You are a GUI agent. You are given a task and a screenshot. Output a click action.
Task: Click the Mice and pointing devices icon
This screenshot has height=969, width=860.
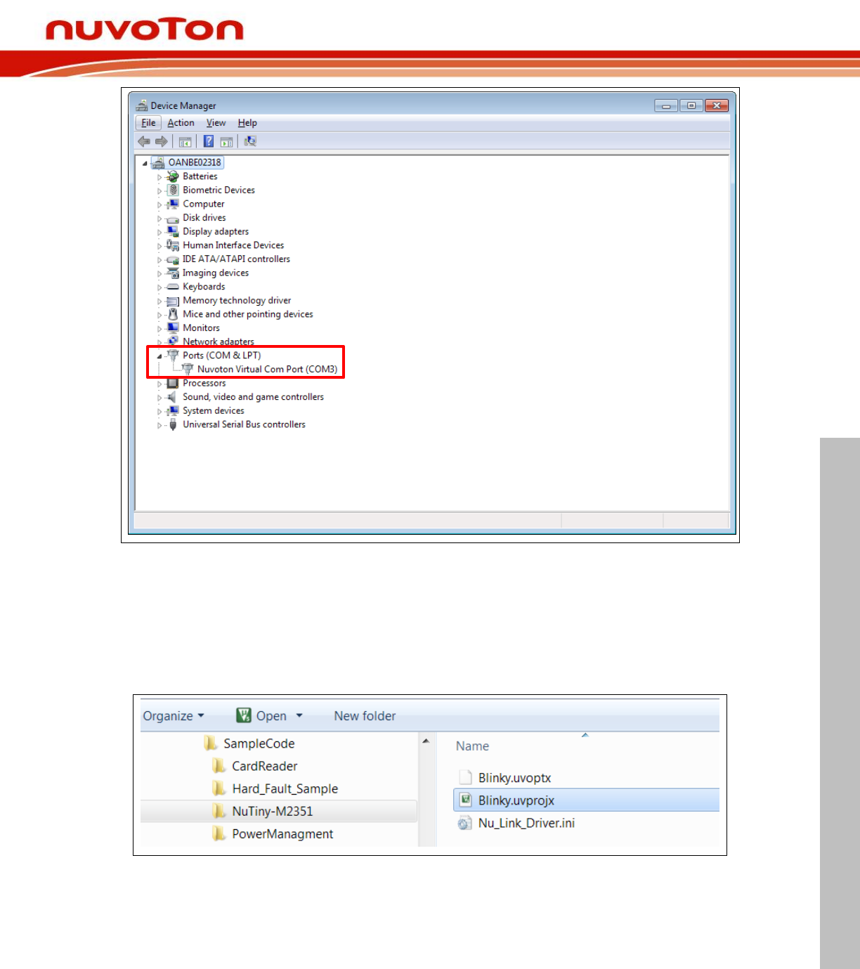pos(173,314)
